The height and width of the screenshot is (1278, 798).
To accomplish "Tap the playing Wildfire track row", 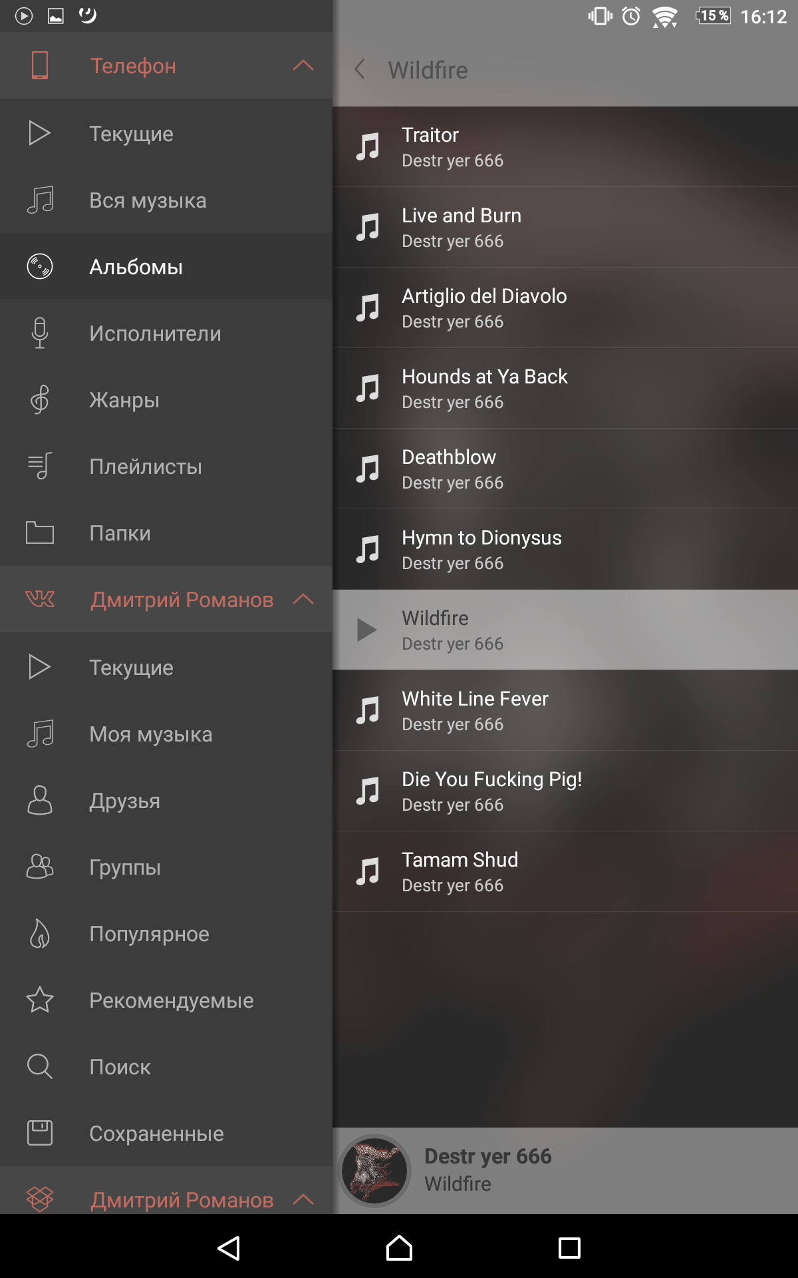I will point(565,630).
